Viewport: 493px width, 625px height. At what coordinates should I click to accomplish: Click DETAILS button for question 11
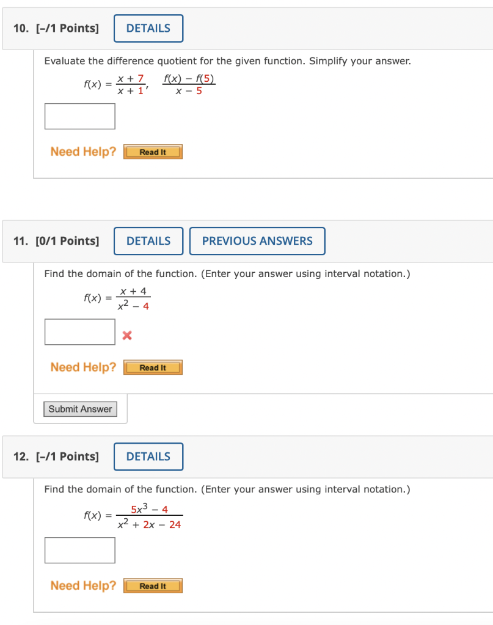148,241
